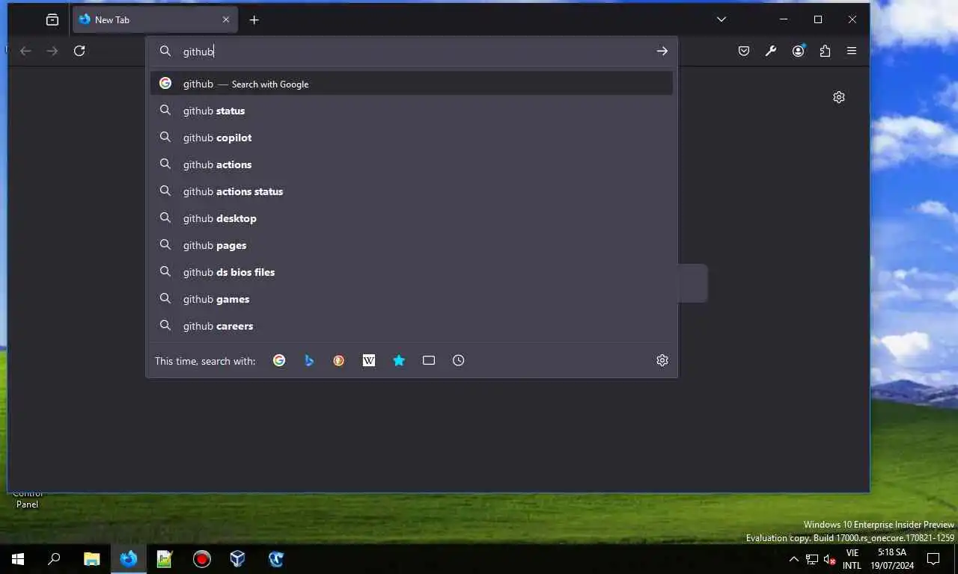Open Firefox account icon
This screenshot has height=574, width=958.
[799, 51]
